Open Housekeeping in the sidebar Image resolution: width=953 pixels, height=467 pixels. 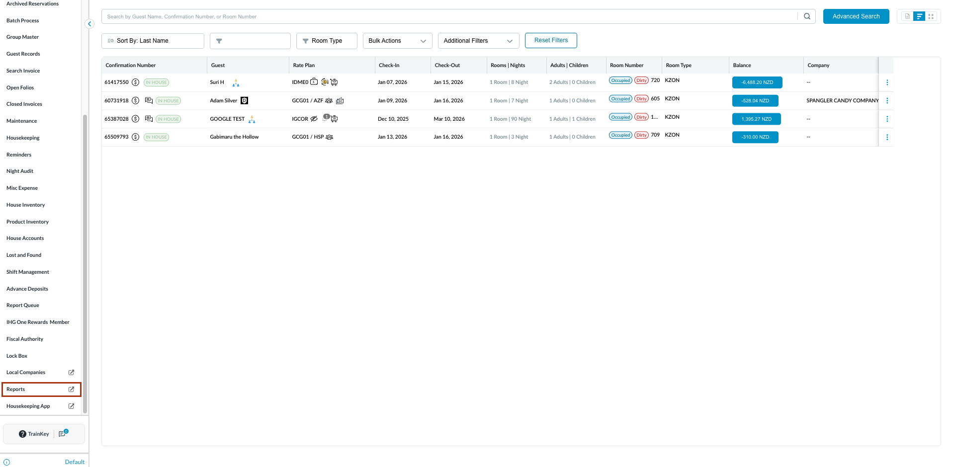[x=23, y=138]
